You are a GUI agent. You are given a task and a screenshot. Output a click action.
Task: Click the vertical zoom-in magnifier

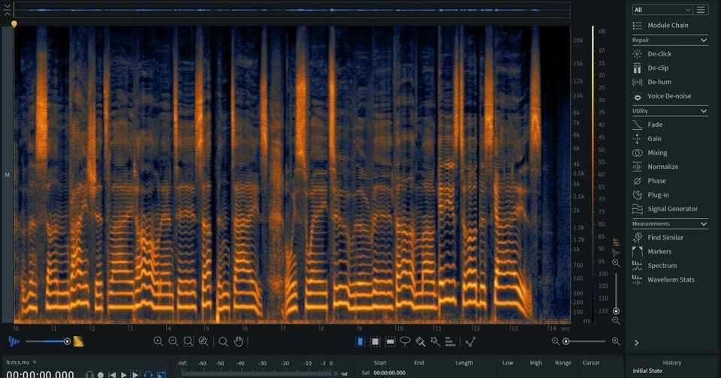point(616,263)
